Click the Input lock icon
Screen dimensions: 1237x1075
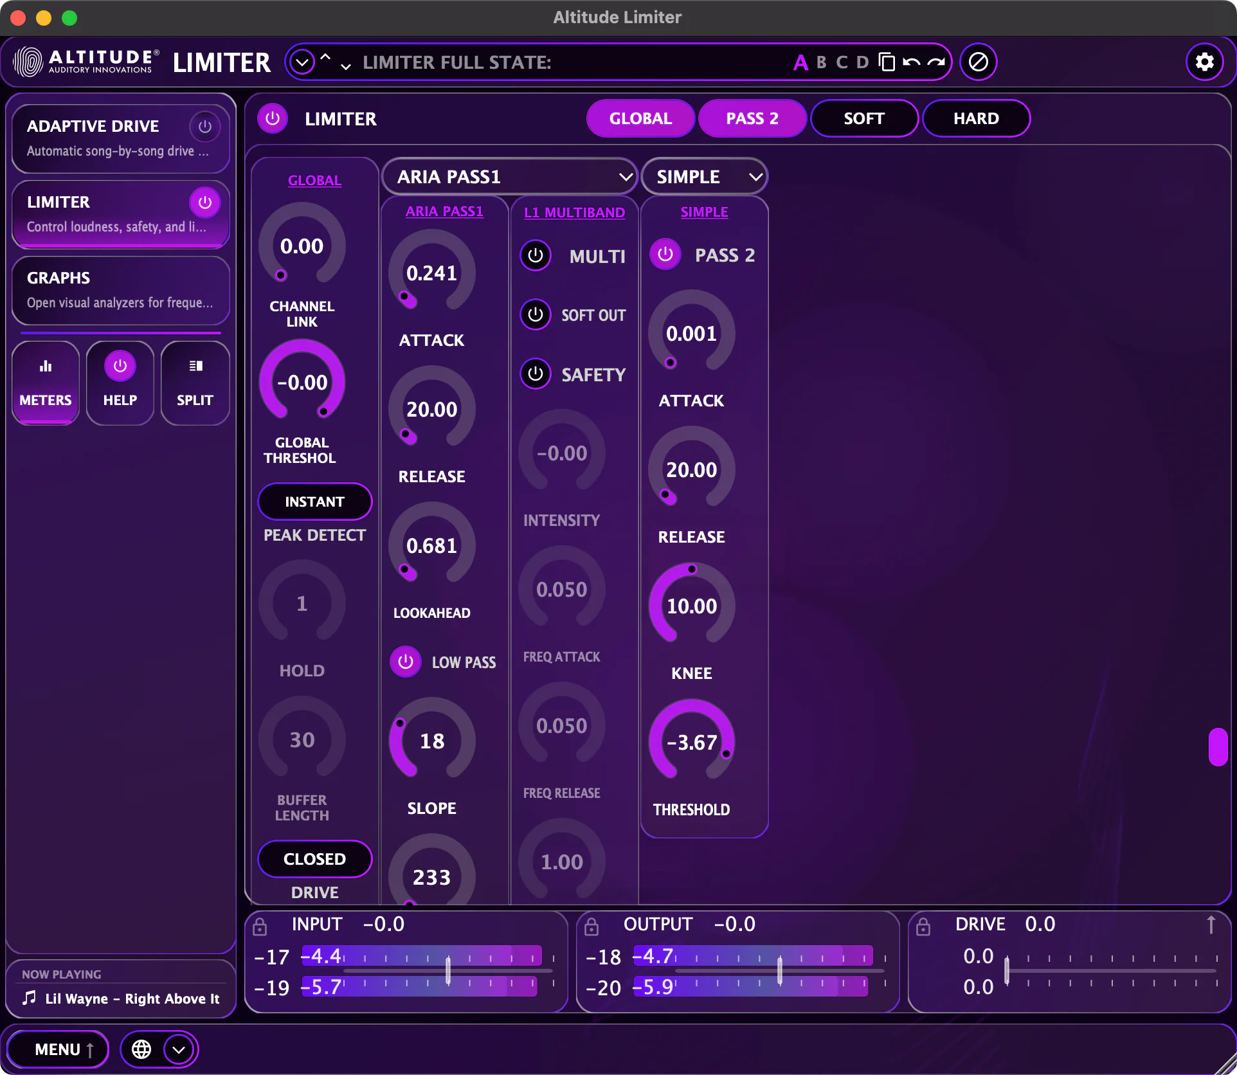point(260,926)
